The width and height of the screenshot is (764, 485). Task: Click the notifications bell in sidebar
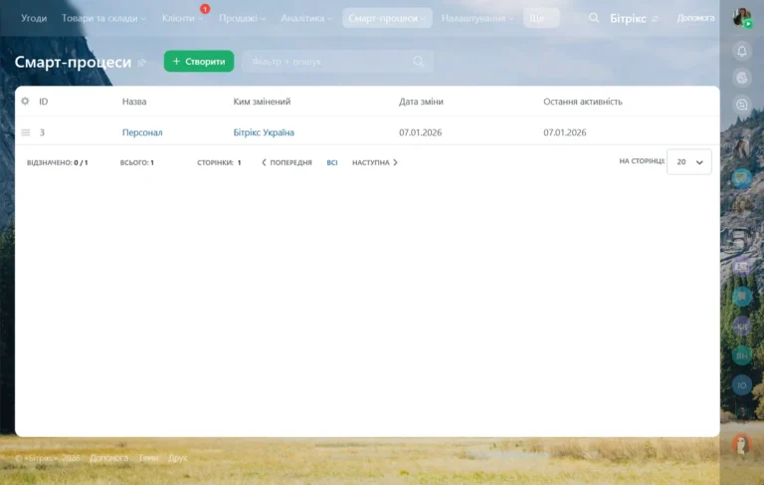[x=741, y=51]
